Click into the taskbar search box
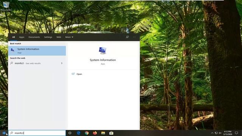The width and height of the screenshot is (242, 136). tap(37, 133)
